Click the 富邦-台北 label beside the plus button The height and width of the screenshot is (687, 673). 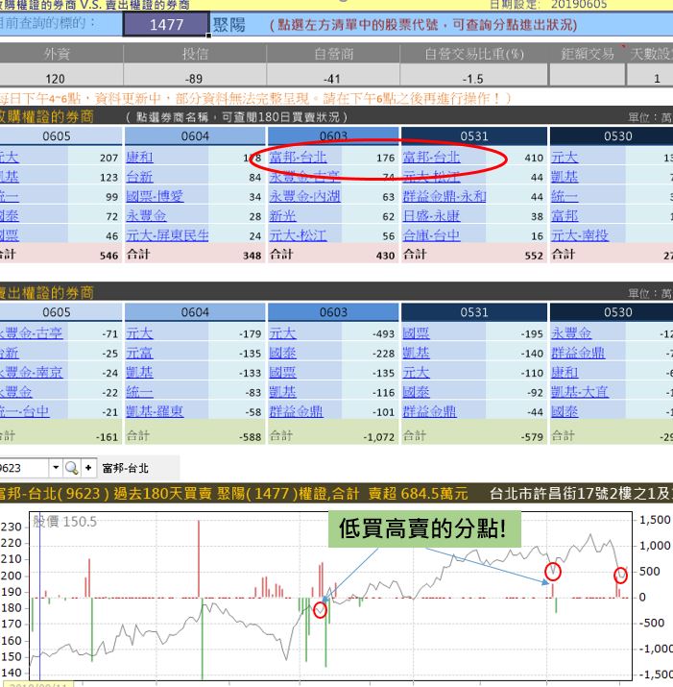pyautogui.click(x=125, y=468)
